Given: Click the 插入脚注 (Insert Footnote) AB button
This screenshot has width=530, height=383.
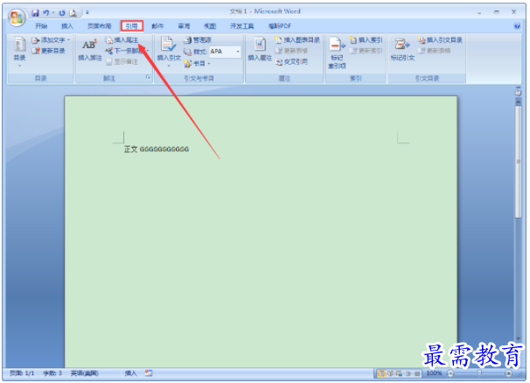Looking at the screenshot, I should point(90,50).
